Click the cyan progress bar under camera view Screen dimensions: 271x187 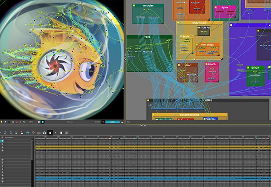[x=113, y=122]
